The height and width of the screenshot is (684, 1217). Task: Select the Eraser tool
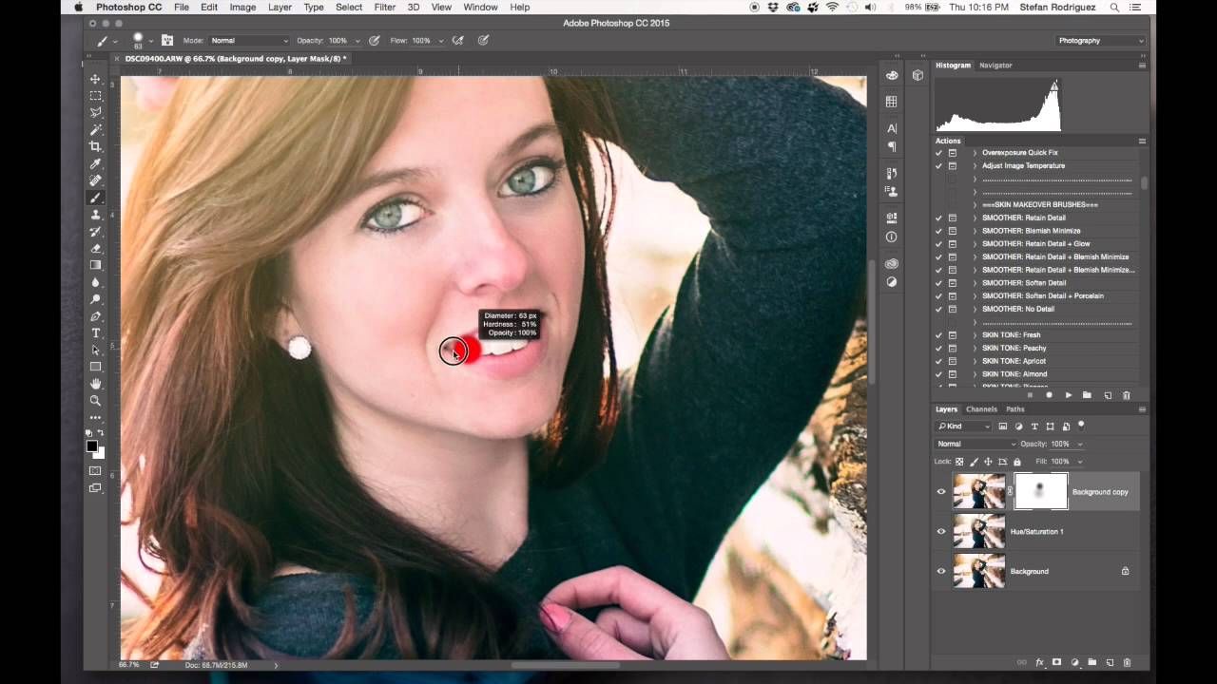coord(95,249)
